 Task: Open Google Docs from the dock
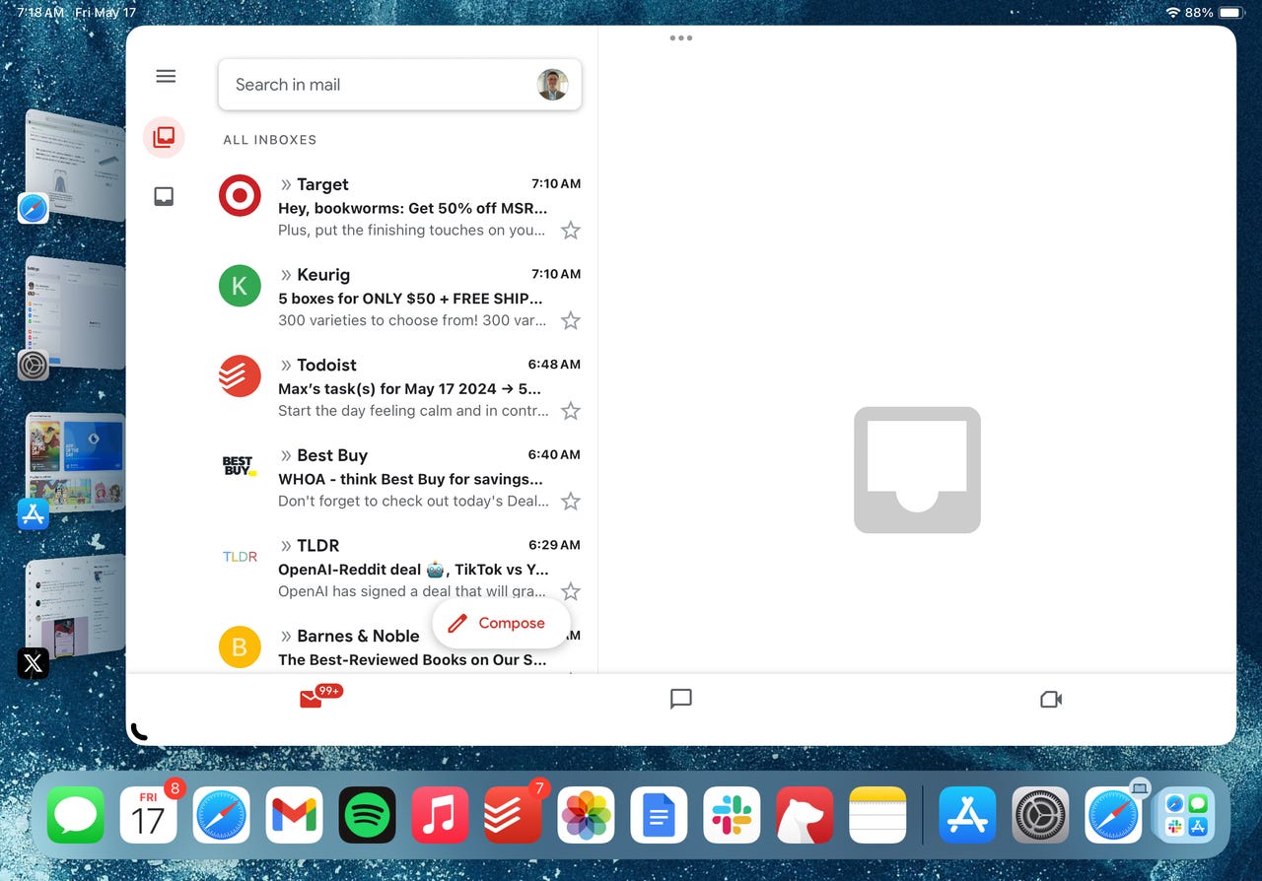pos(659,815)
